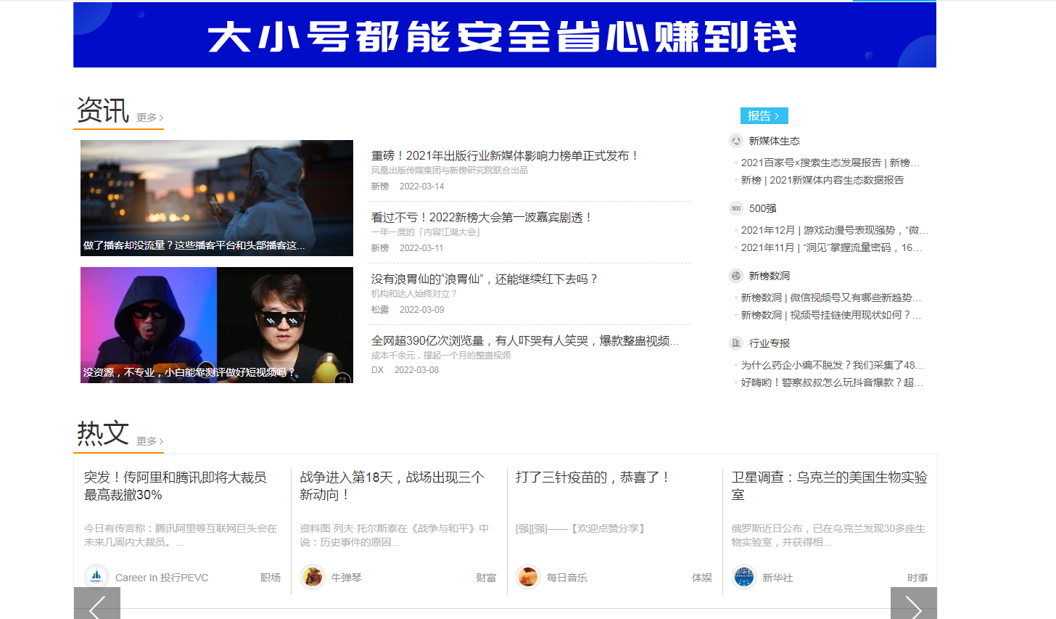Open article 看过不亏！2022新榜大会第一波嘉宾剧透
The width and height of the screenshot is (1056, 619).
[482, 218]
